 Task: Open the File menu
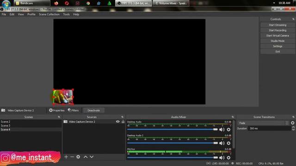pyautogui.click(x=4, y=14)
